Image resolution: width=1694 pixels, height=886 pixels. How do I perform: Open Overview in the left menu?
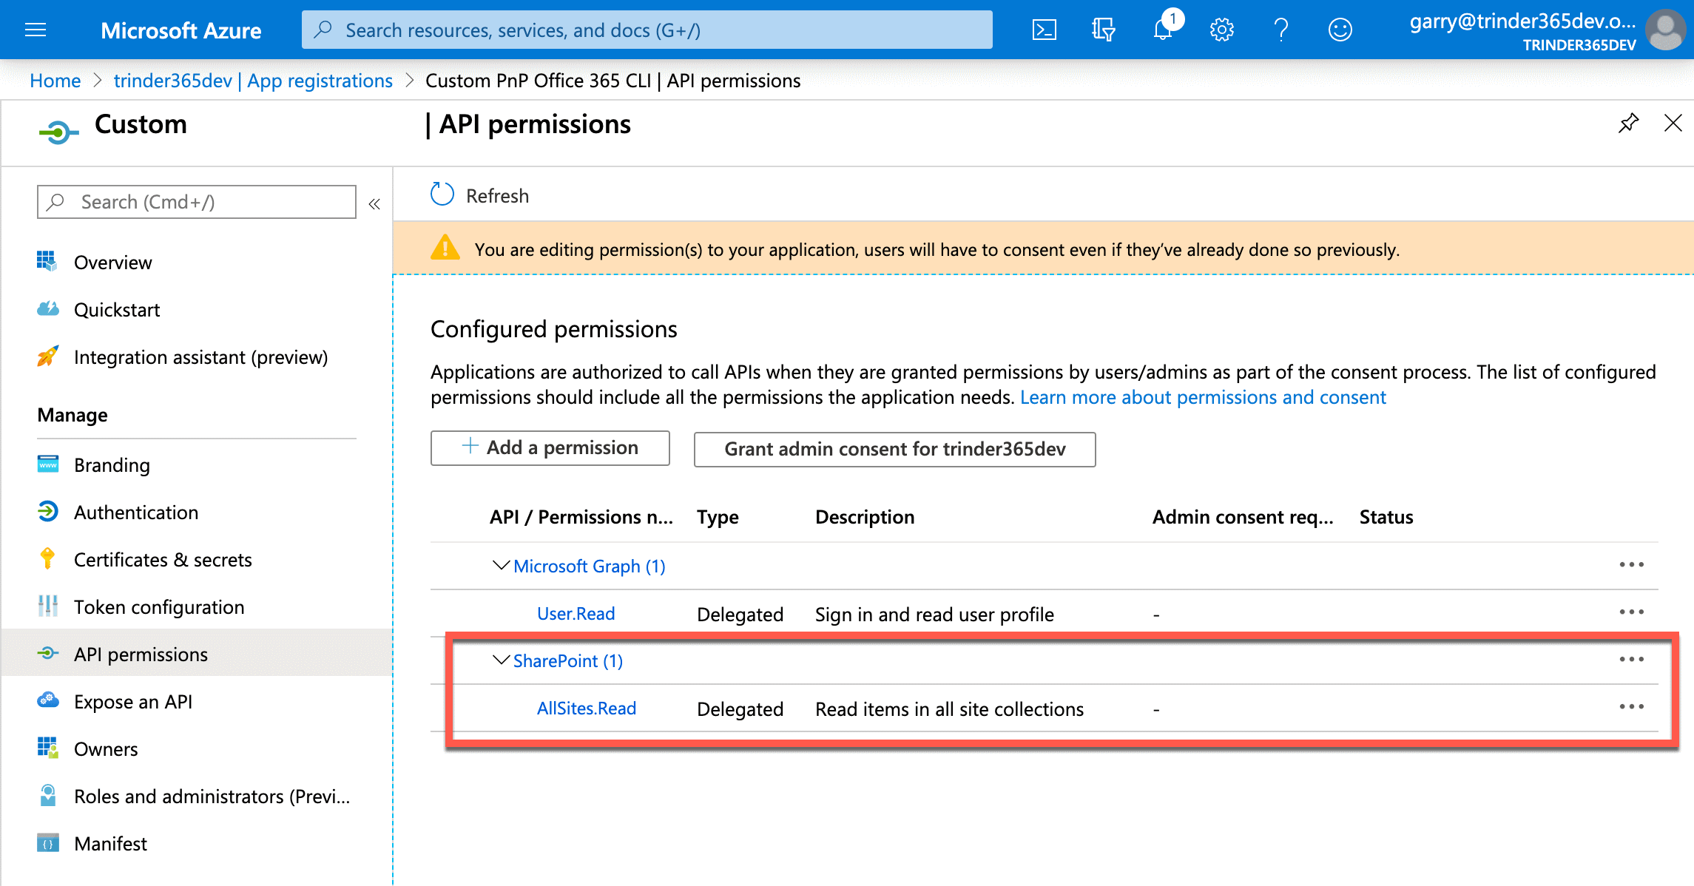coord(113,263)
